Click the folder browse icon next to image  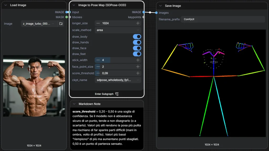pyautogui.click(x=61, y=24)
